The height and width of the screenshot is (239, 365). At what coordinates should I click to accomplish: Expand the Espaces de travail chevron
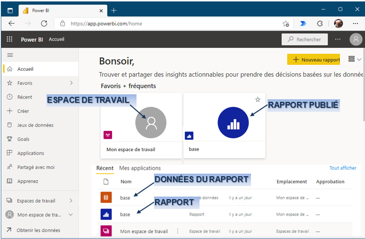pos(71,201)
